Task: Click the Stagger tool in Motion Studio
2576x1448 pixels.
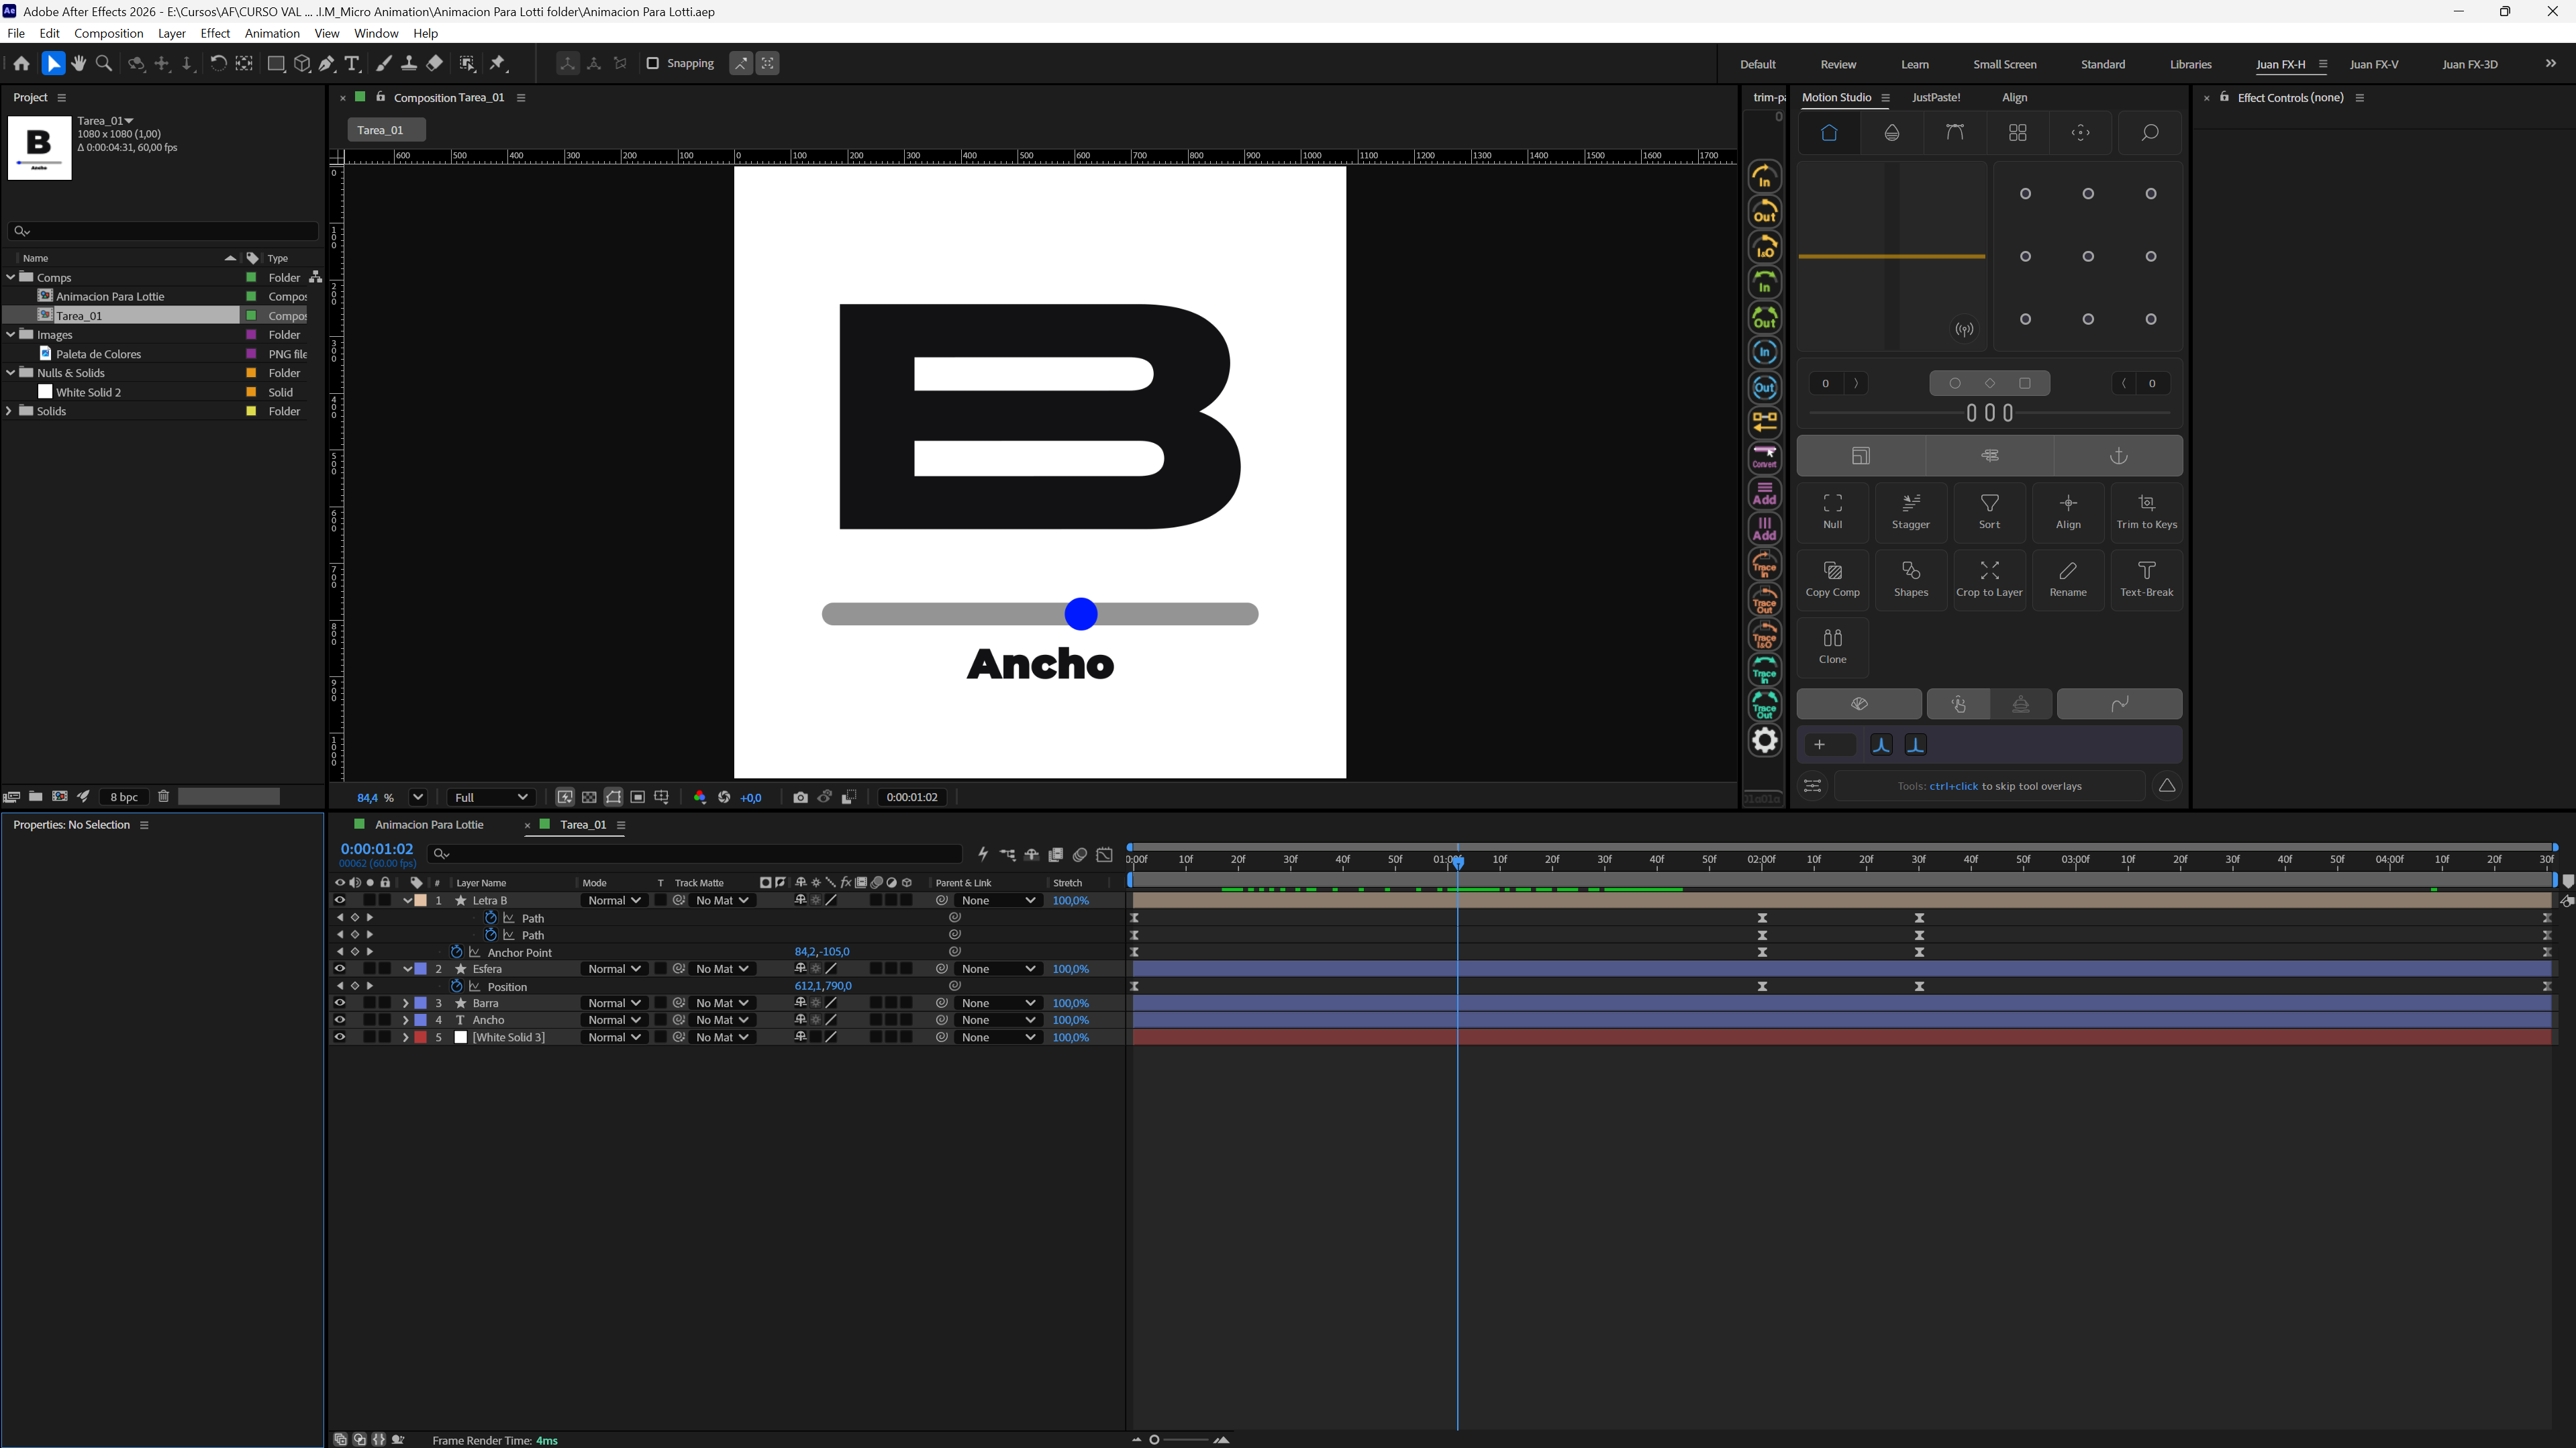Action: [1910, 512]
